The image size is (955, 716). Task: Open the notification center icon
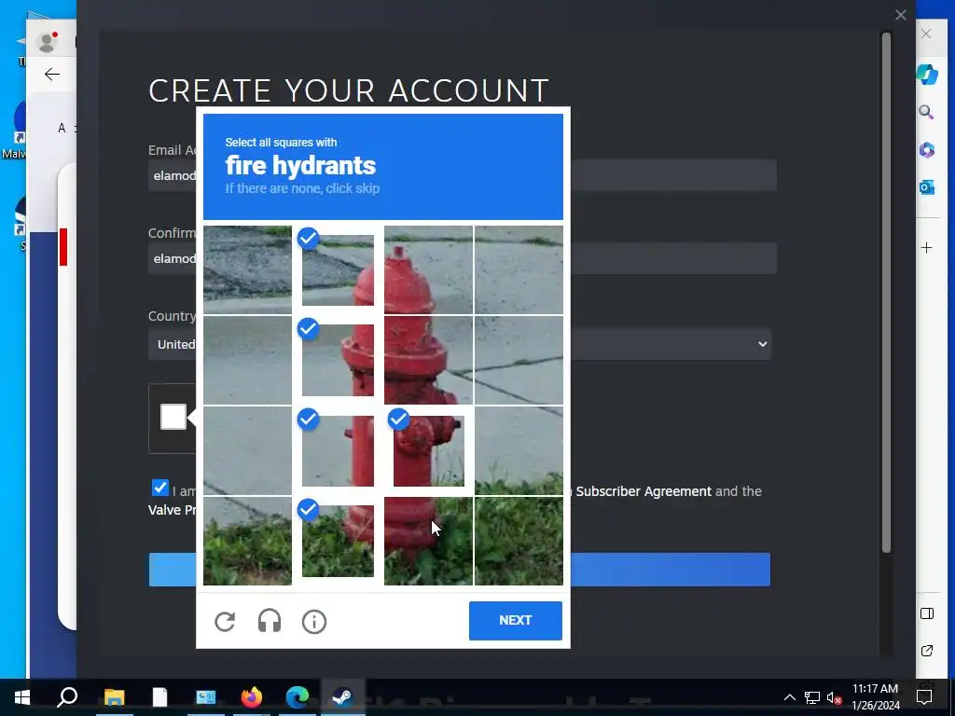point(924,697)
